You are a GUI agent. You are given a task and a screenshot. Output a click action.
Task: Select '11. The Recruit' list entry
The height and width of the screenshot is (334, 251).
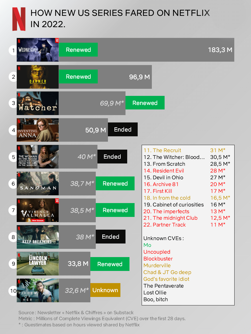click(162, 150)
